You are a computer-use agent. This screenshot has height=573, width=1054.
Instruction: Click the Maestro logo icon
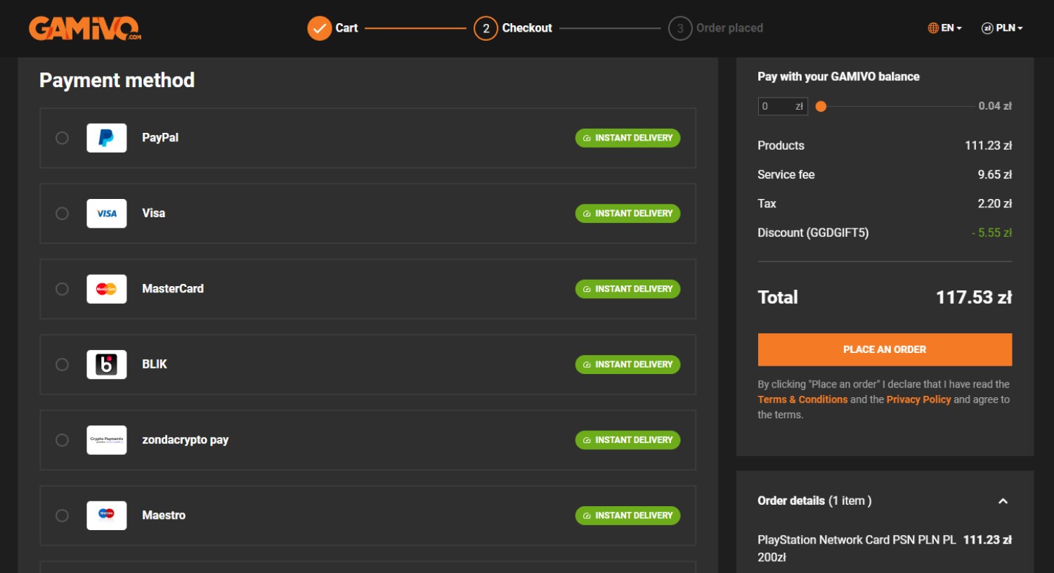[x=107, y=515]
